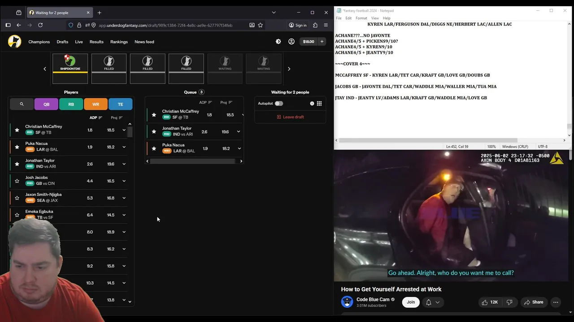This screenshot has width=574, height=322.
Task: Expand Puka Nacua row in the Queue
Action: coord(239,148)
